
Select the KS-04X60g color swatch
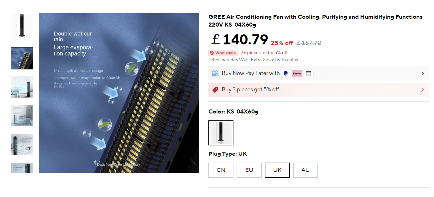(x=221, y=133)
